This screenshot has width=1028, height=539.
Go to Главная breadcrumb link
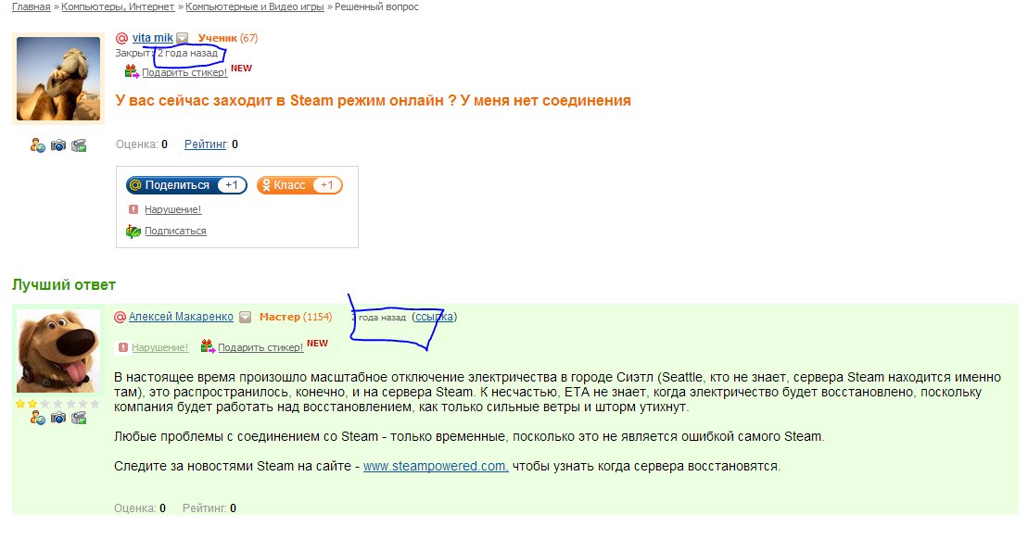point(31,6)
